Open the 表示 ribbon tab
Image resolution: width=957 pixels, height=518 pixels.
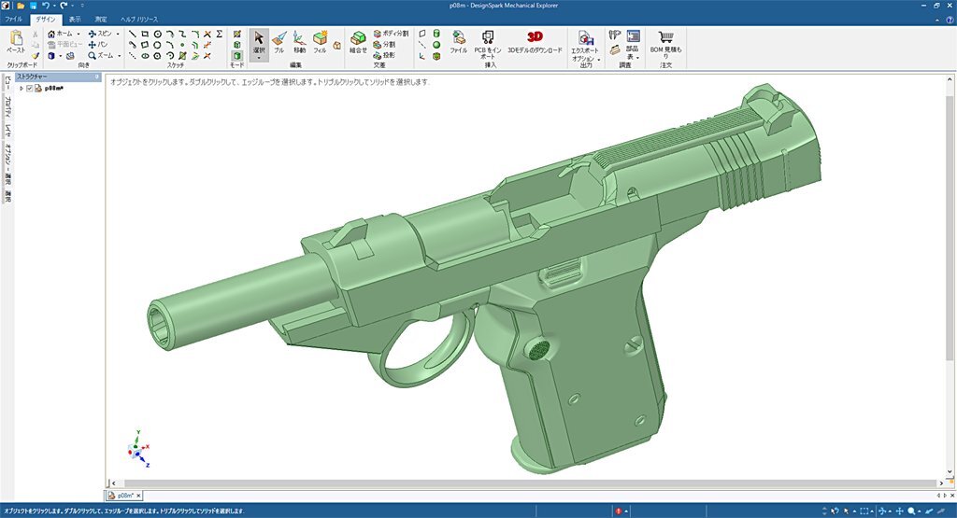pyautogui.click(x=75, y=19)
